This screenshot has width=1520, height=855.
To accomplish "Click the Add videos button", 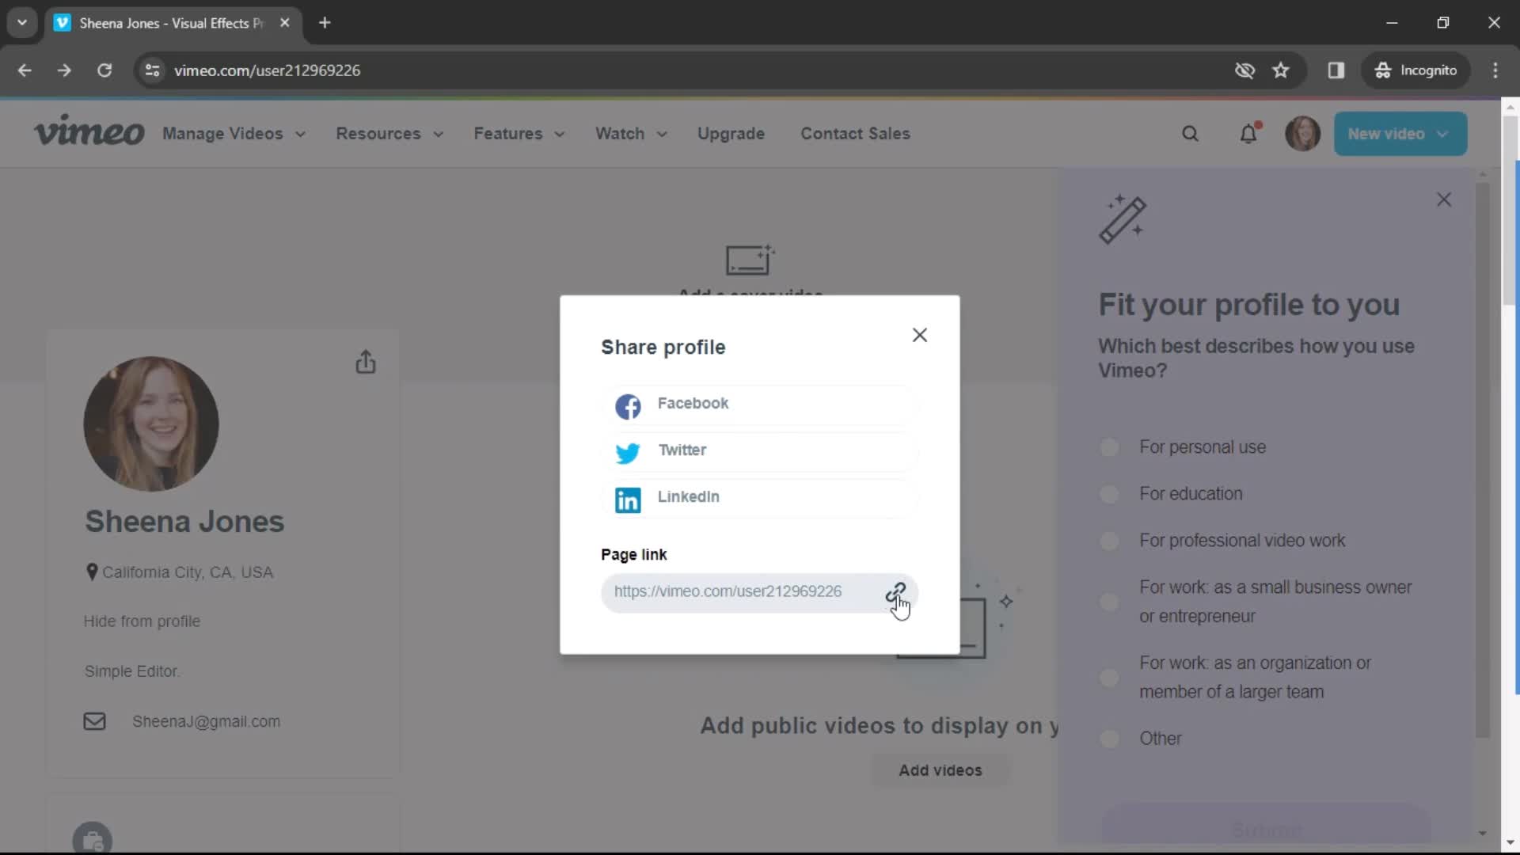I will click(940, 770).
